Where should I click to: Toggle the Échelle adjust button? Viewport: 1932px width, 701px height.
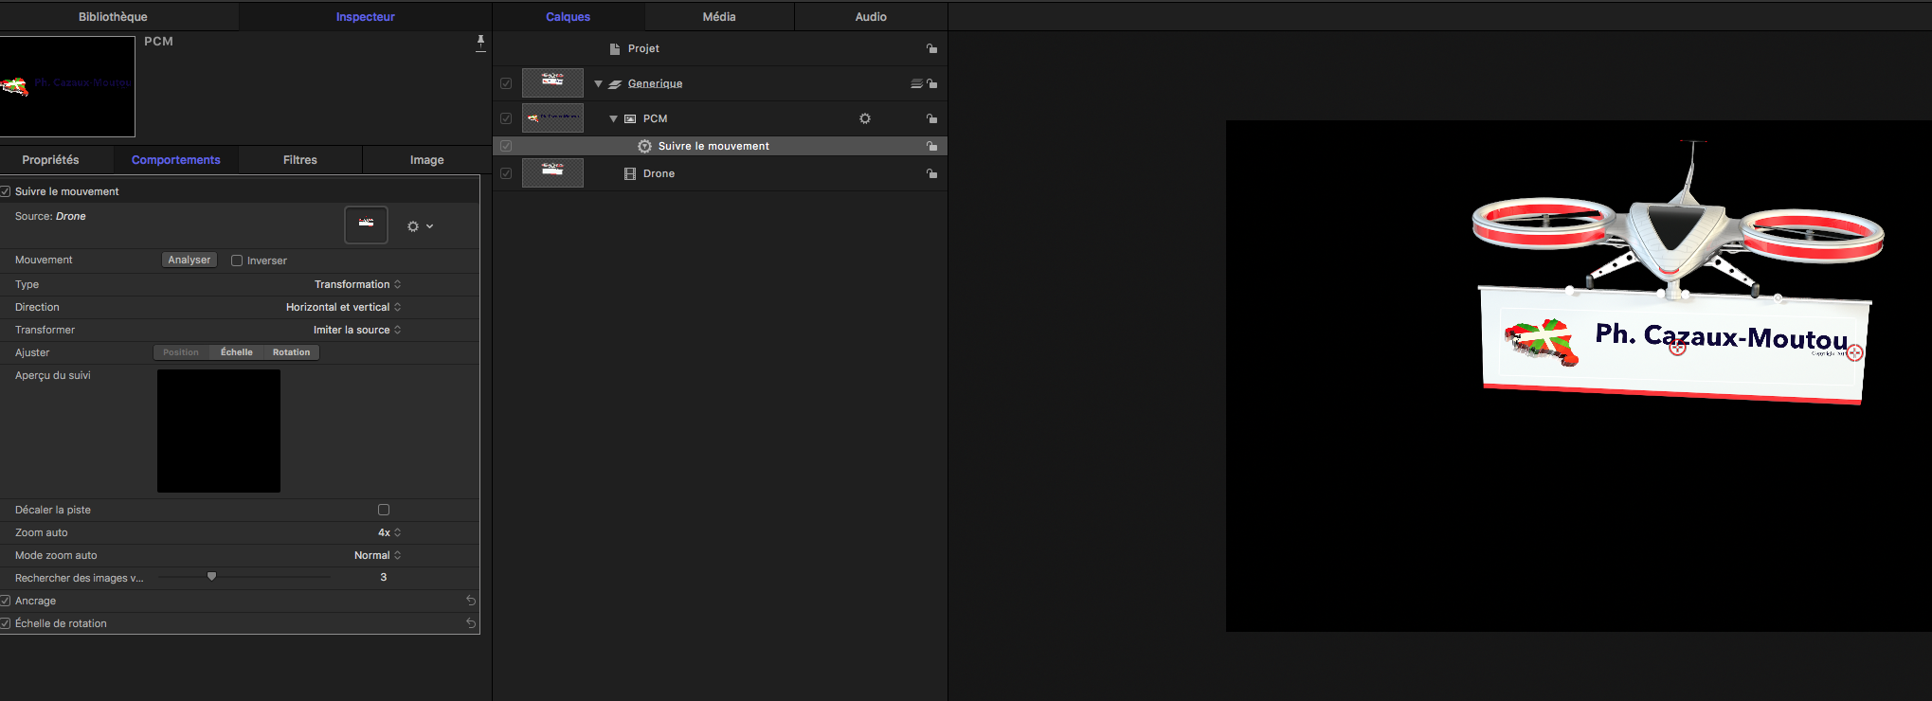pos(237,352)
